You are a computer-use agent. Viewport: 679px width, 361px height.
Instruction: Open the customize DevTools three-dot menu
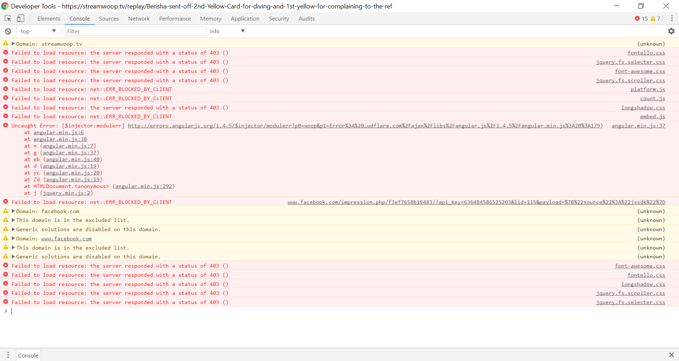click(x=673, y=18)
